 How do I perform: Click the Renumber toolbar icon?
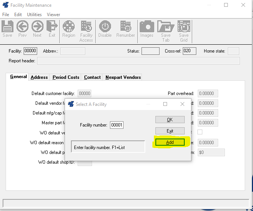[125, 29]
